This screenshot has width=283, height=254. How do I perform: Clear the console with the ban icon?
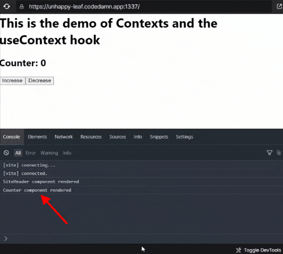6,153
